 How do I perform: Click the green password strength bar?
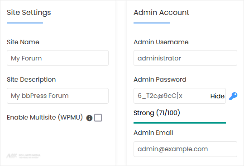(180, 123)
